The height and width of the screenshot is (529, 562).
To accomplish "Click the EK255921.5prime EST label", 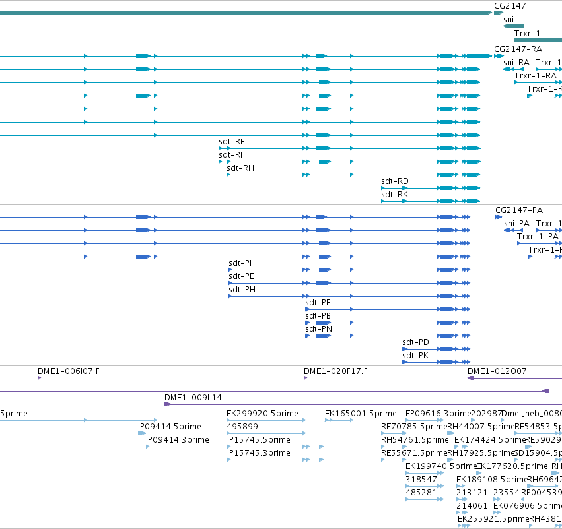I will (493, 520).
